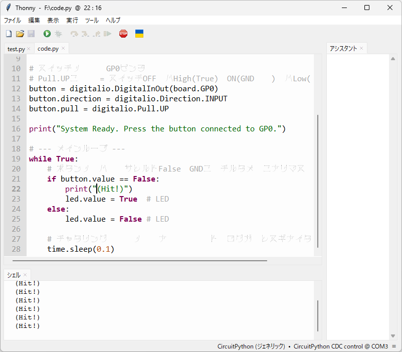Expand the 実行 menu
The width and height of the screenshot is (402, 352).
72,21
